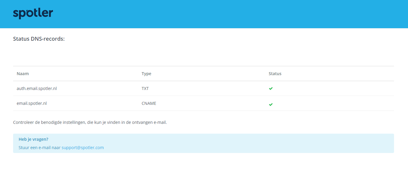Click the green checkmark in the CNAME row
Viewport: 408px width, 188px height.
click(271, 104)
